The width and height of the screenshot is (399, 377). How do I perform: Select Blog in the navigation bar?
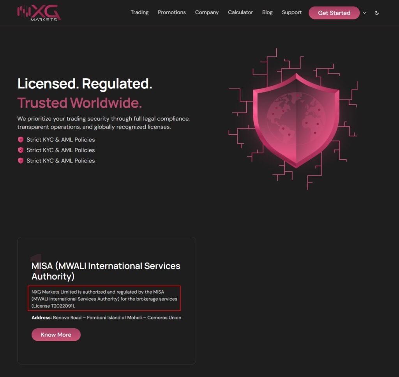pos(267,12)
